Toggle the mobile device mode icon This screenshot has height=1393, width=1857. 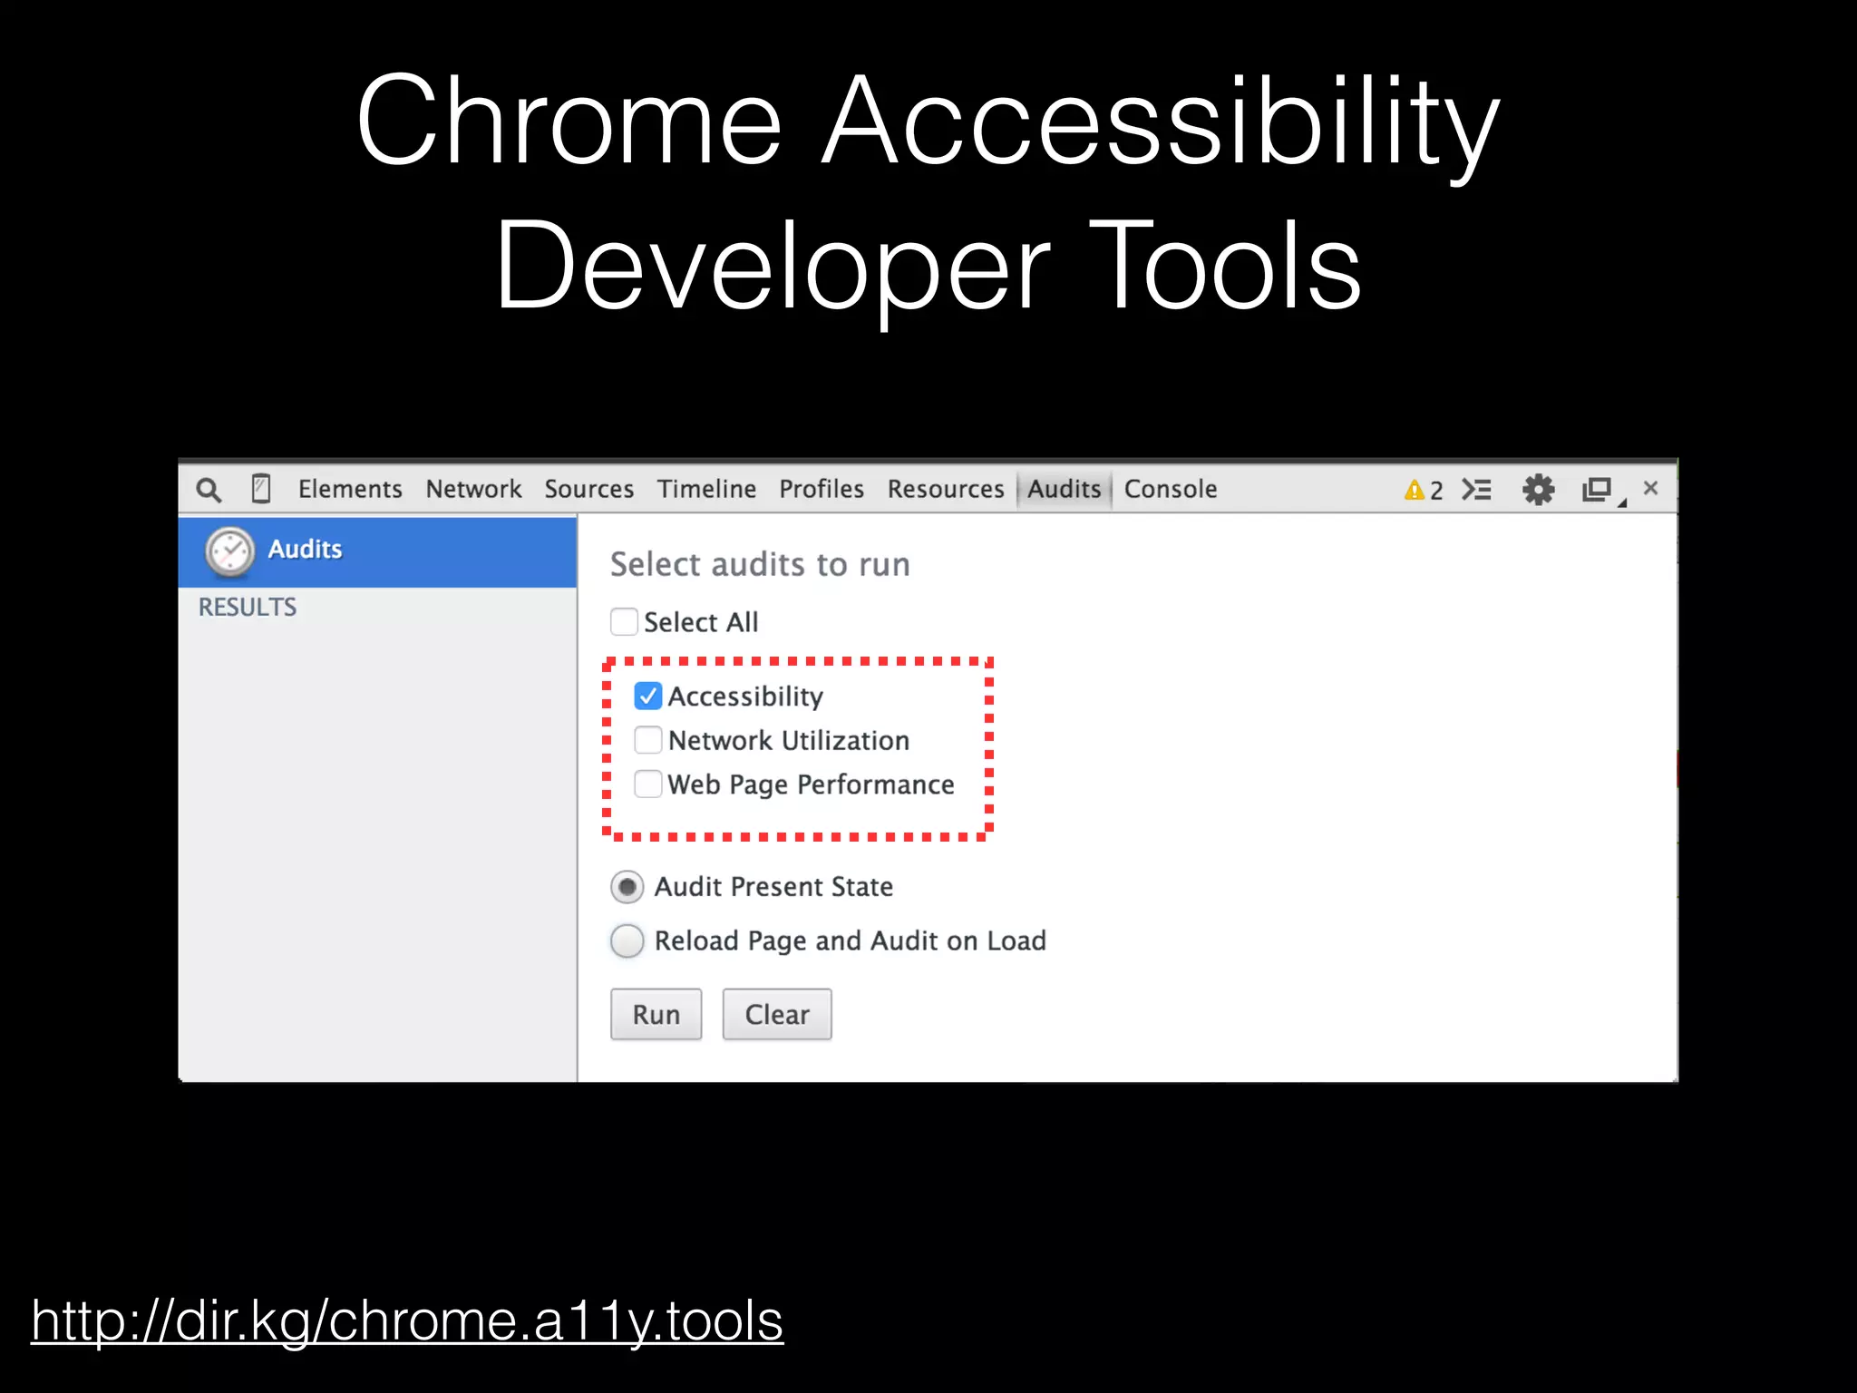[x=261, y=489]
